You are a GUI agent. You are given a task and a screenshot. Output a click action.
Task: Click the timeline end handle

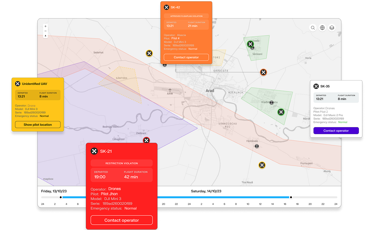(291, 197)
